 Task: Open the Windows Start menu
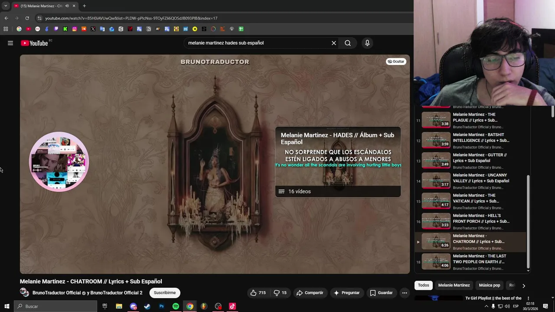coord(7,306)
